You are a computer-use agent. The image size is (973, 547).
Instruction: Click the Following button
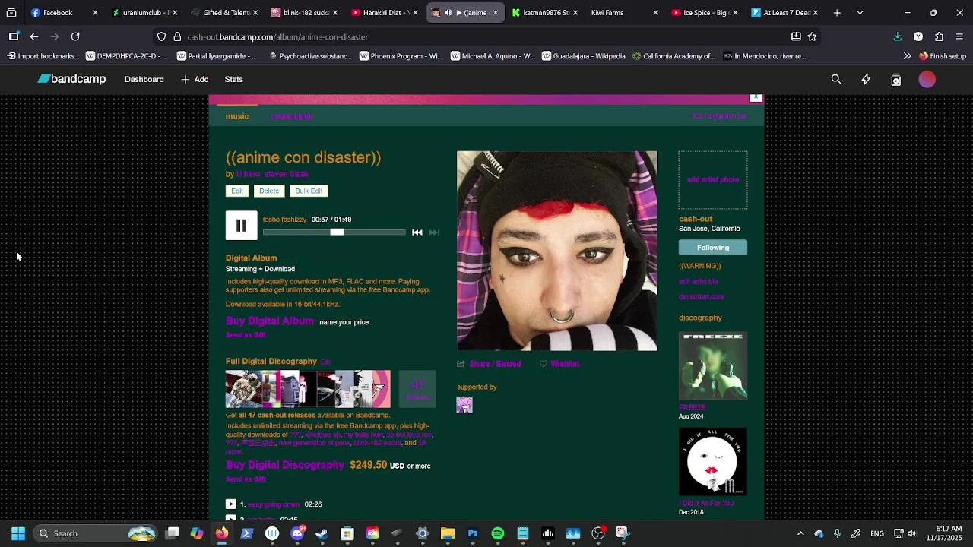click(x=713, y=248)
